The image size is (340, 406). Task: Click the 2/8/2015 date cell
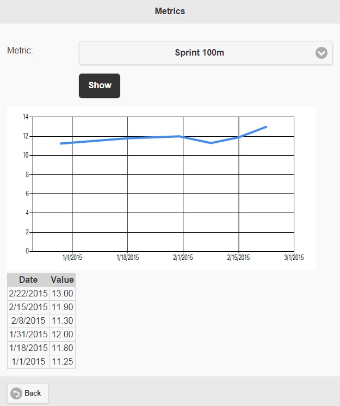pyautogui.click(x=28, y=321)
